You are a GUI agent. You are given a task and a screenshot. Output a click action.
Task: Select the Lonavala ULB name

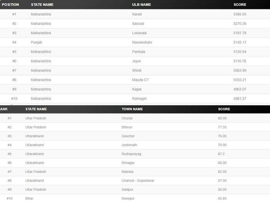(139, 33)
